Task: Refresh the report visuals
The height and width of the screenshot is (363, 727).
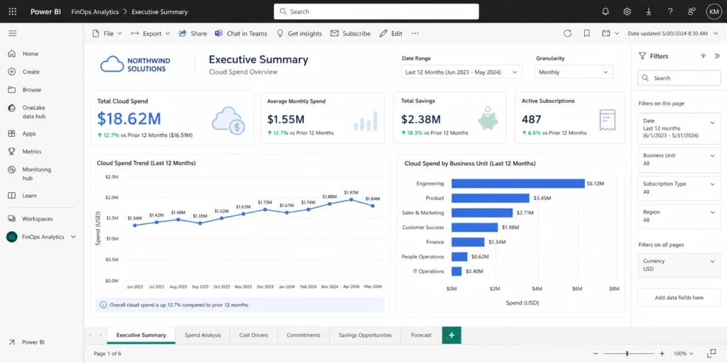Action: tap(567, 33)
